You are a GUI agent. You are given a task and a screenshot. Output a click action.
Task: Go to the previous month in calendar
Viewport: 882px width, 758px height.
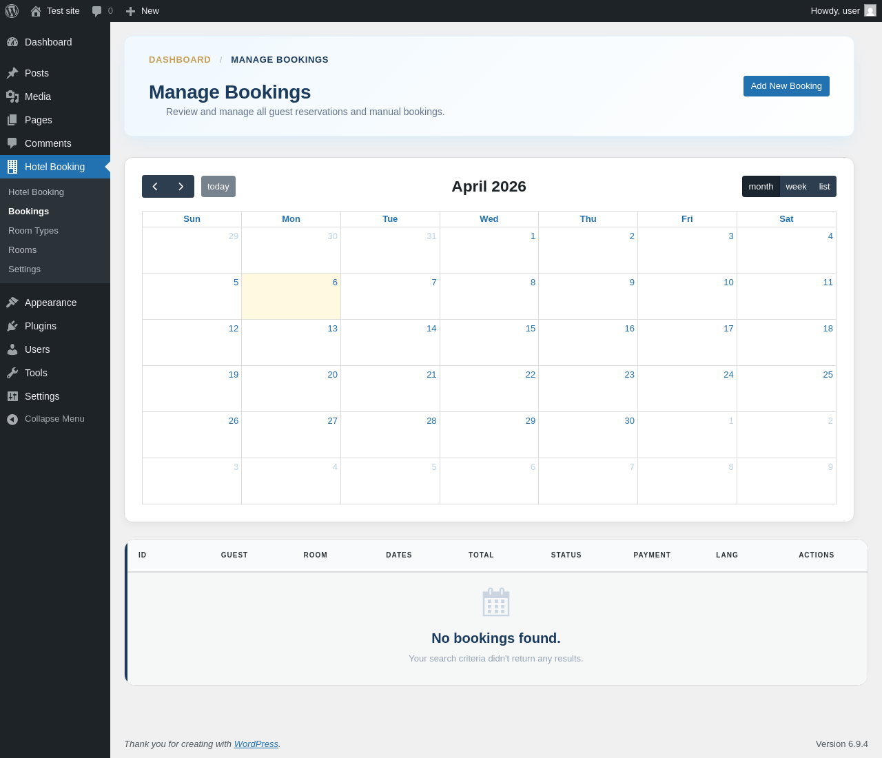(155, 187)
